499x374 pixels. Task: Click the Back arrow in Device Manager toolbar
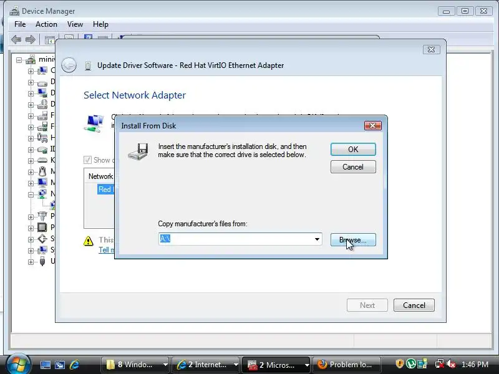point(16,40)
